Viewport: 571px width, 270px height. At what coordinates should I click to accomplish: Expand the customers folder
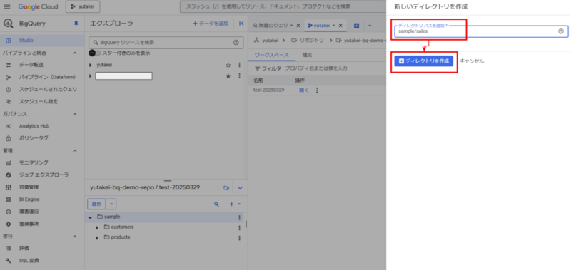point(97,227)
